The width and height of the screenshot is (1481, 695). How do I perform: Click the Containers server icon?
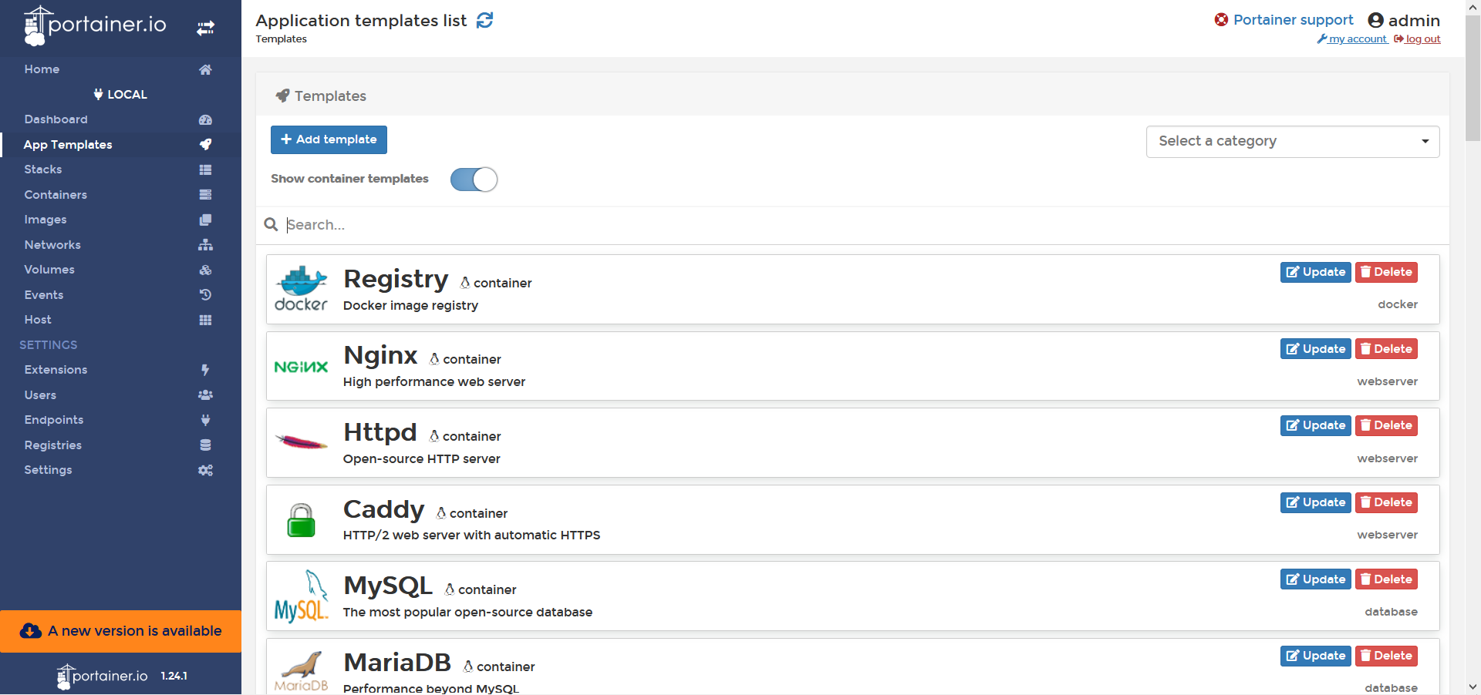pyautogui.click(x=205, y=195)
